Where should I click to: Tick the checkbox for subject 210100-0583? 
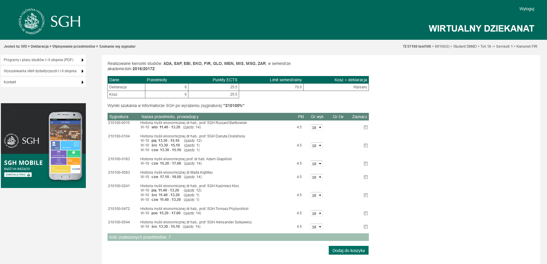tap(366, 177)
